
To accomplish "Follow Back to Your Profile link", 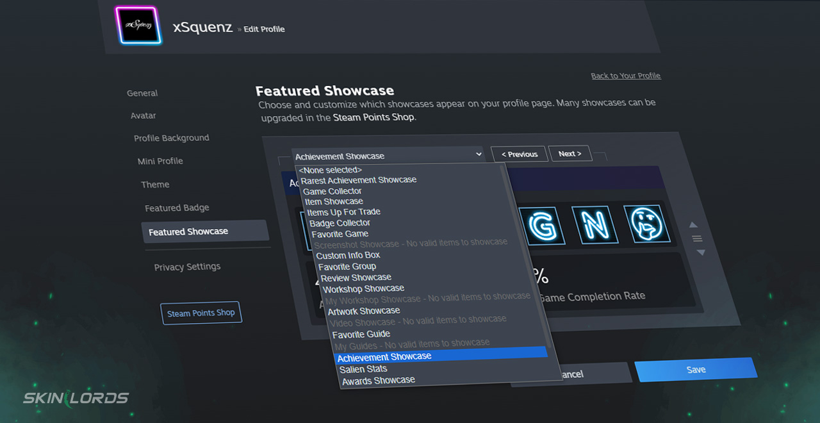I will (625, 76).
